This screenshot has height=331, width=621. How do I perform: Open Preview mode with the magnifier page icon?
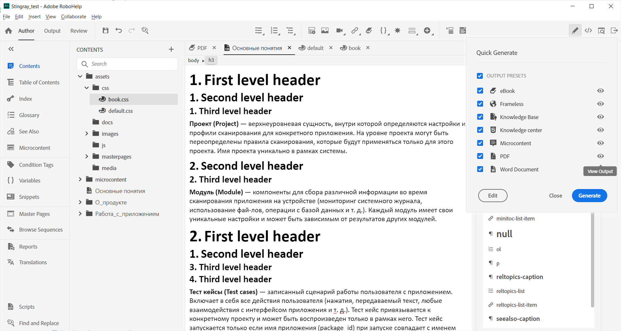pyautogui.click(x=602, y=30)
